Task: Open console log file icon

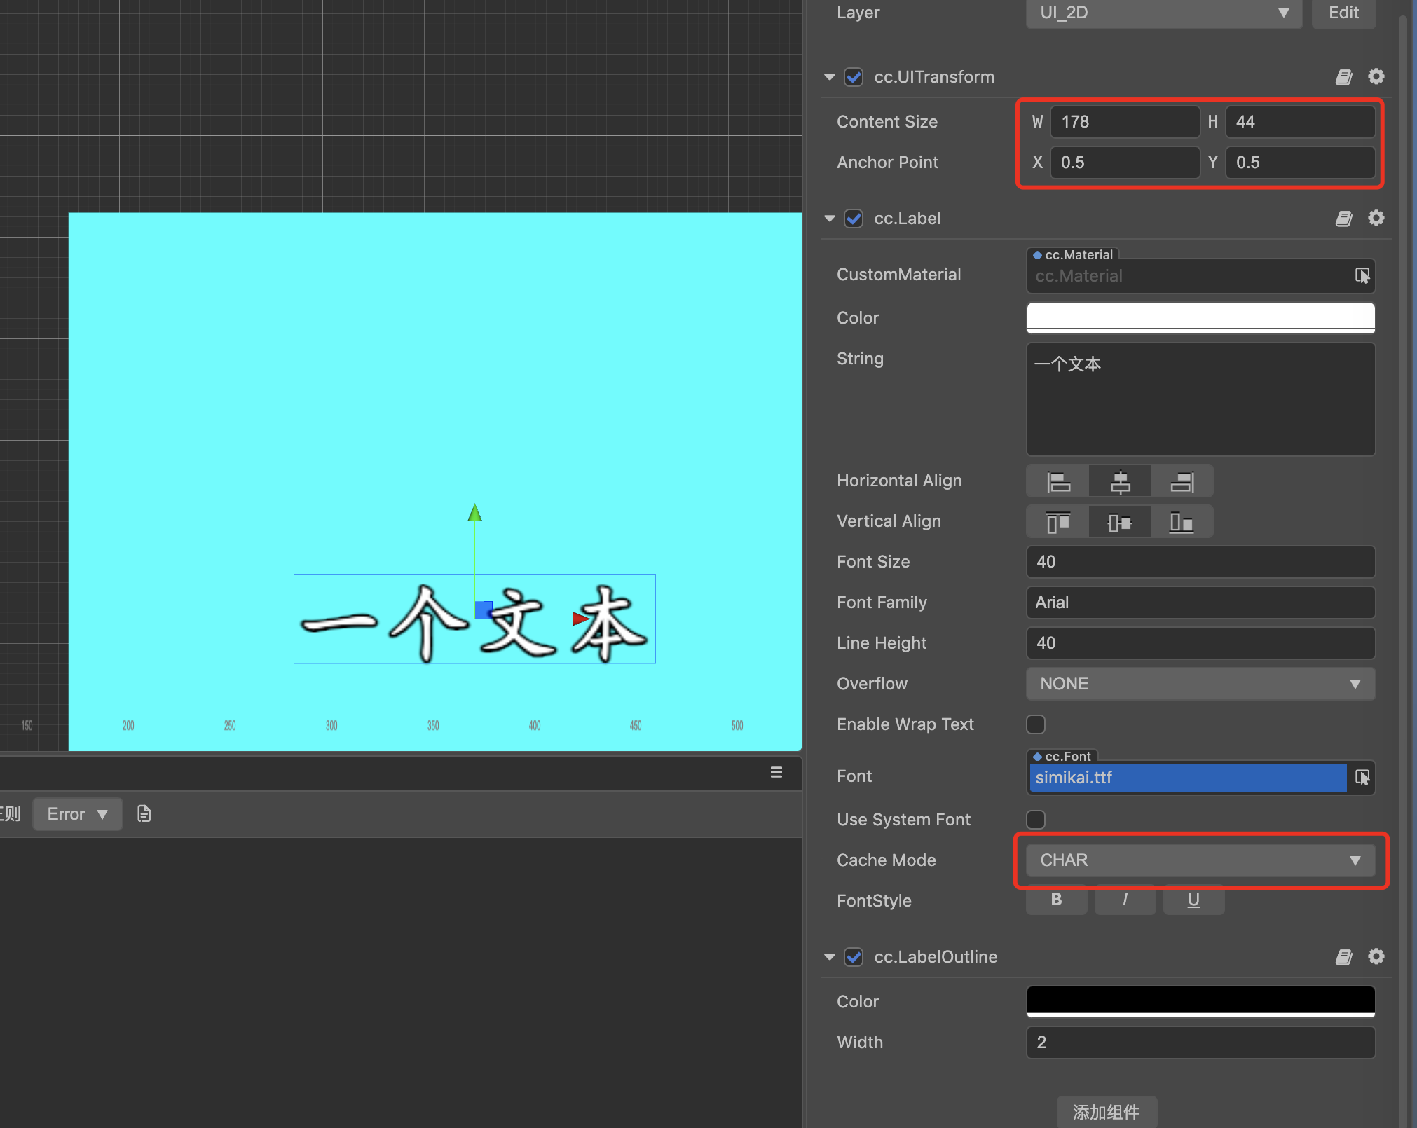Action: coord(144,813)
